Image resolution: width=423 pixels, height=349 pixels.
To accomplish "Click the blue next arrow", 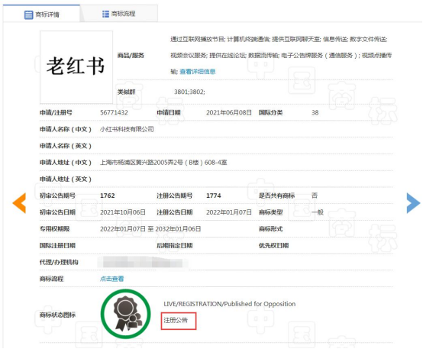I will [413, 203].
